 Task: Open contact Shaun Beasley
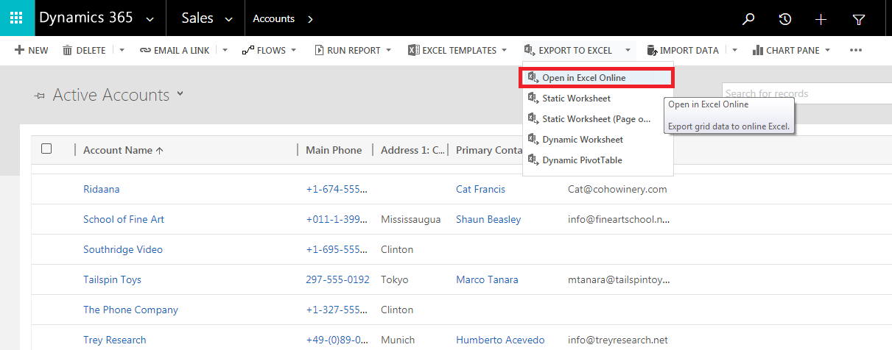tap(488, 219)
